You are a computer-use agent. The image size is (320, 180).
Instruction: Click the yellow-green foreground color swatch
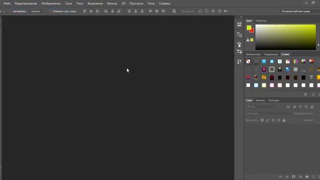(249, 27)
